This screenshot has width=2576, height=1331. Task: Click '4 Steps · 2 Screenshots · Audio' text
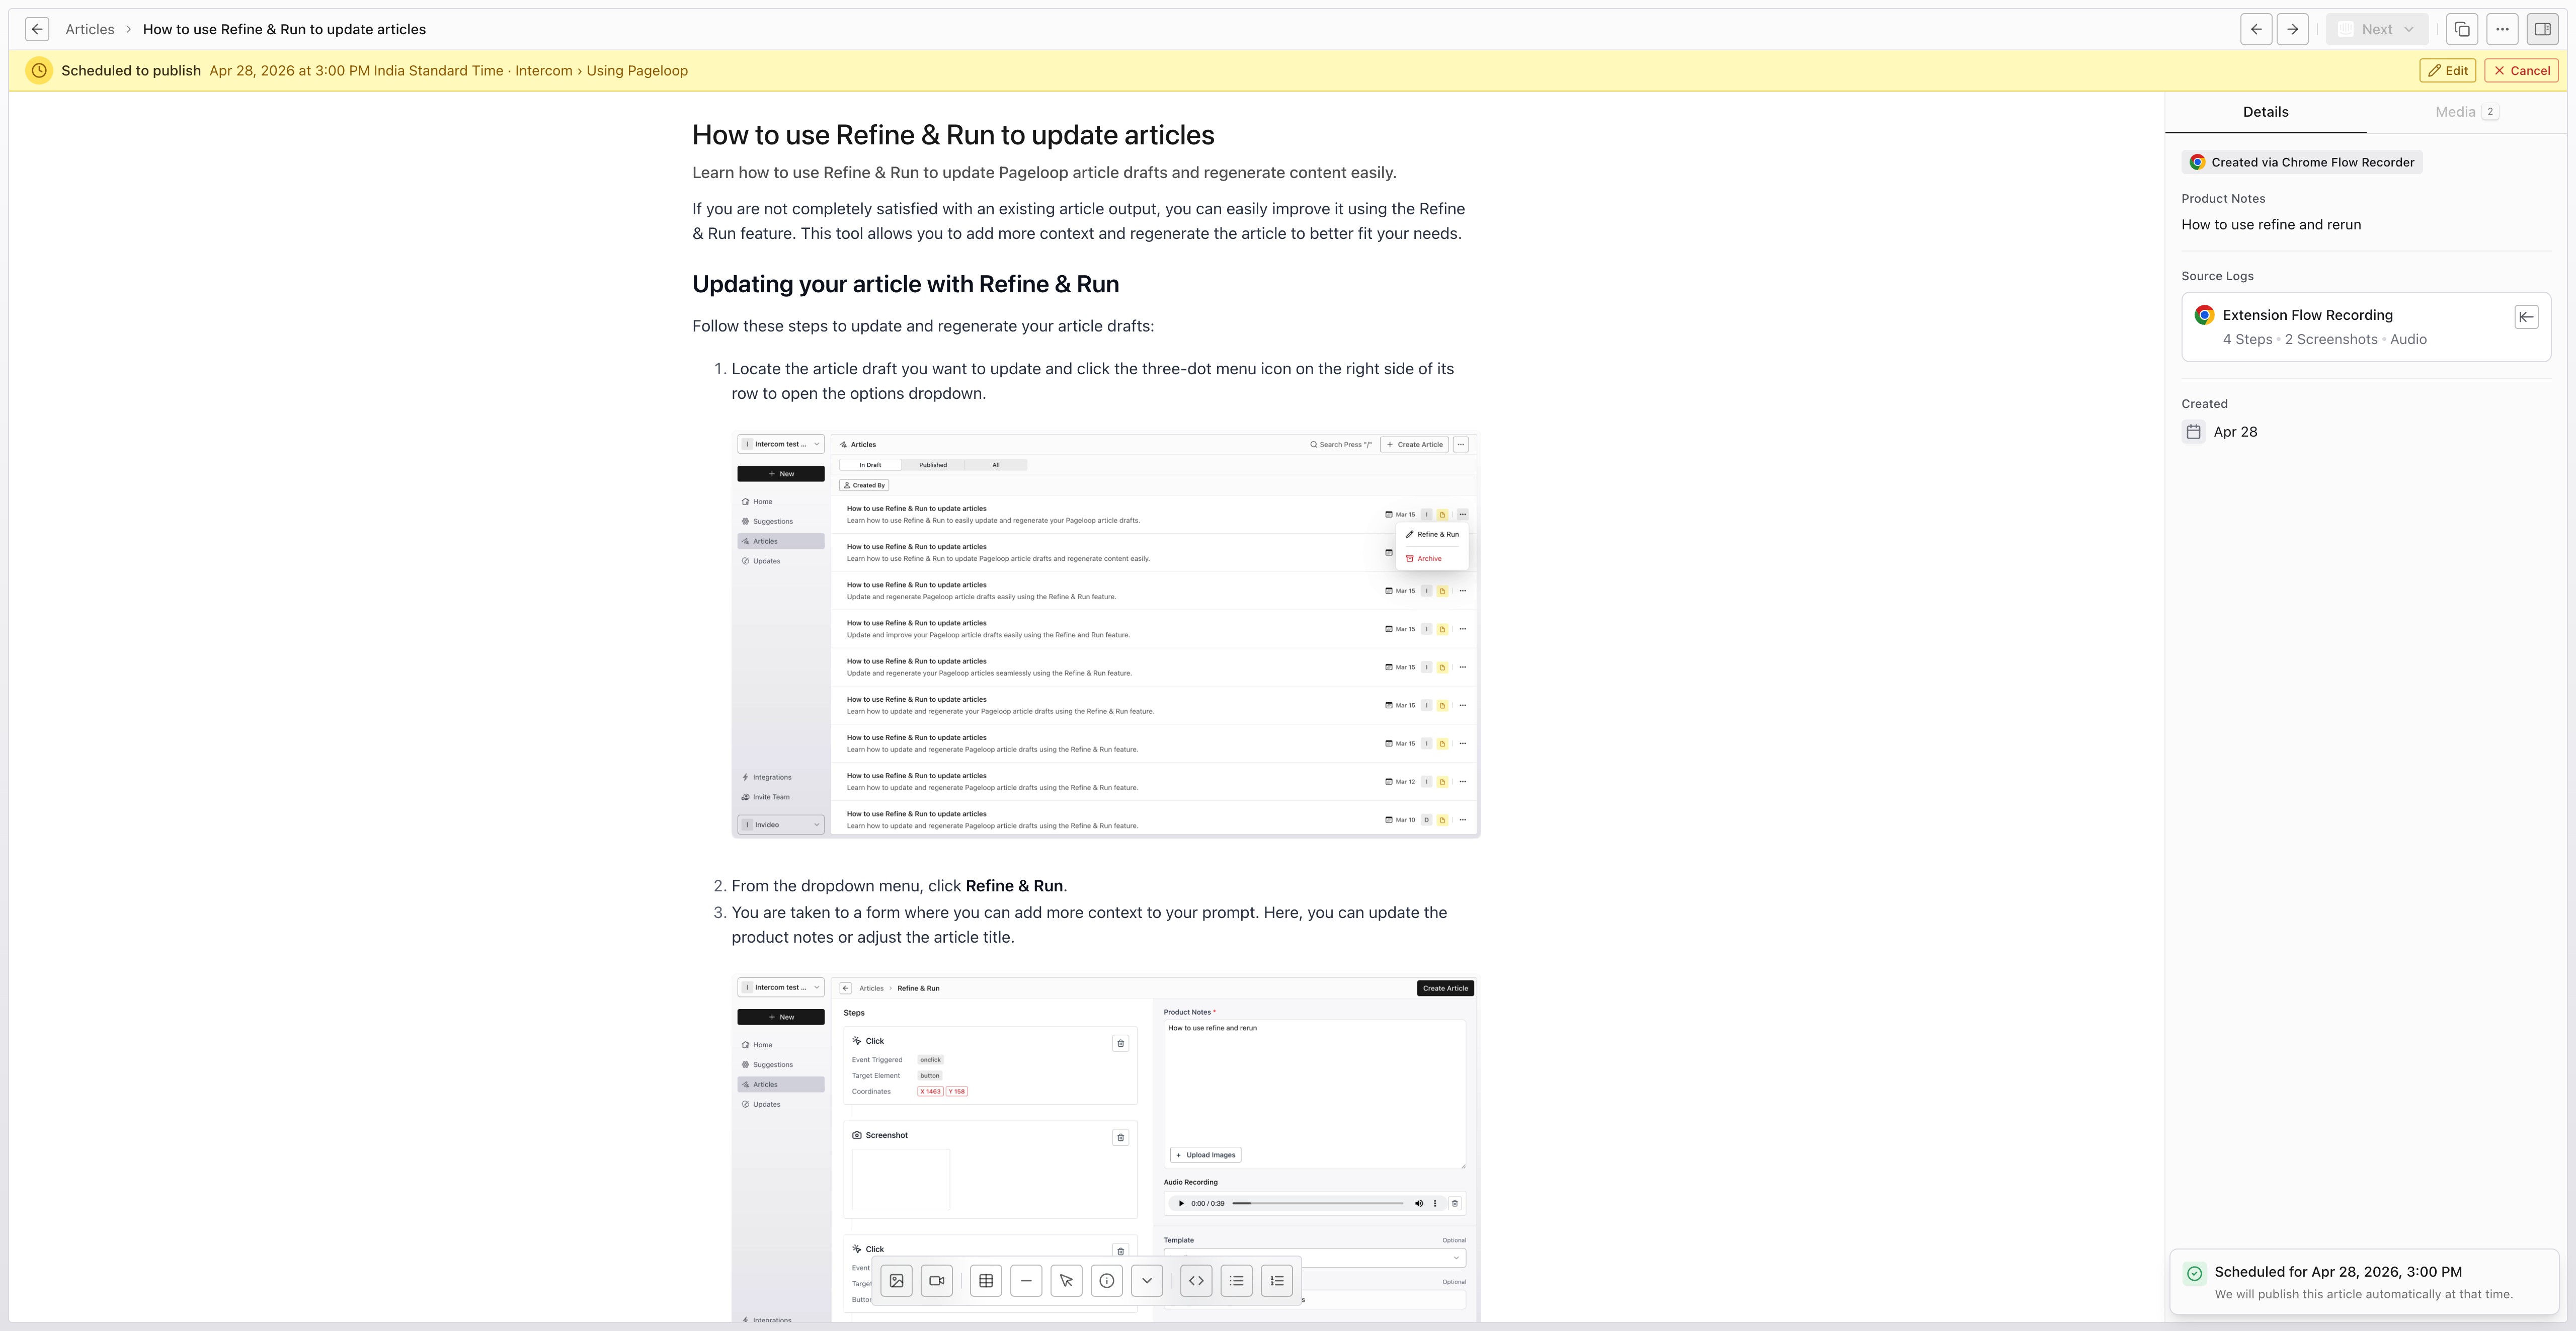click(x=2324, y=340)
